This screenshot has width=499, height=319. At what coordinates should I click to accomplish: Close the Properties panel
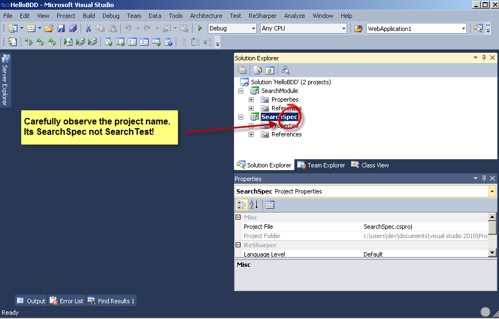[x=492, y=178]
